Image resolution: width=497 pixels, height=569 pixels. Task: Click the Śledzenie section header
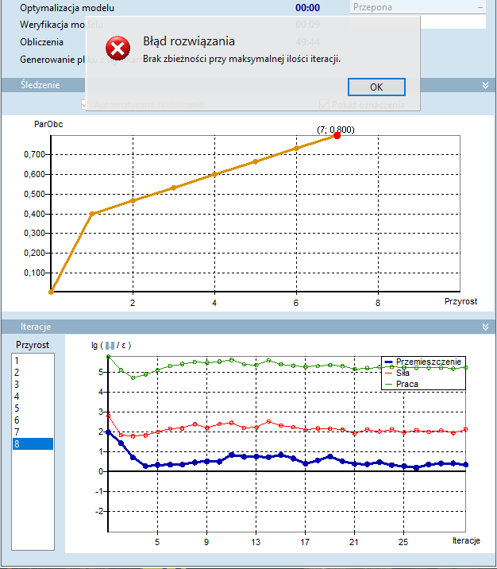(x=40, y=85)
